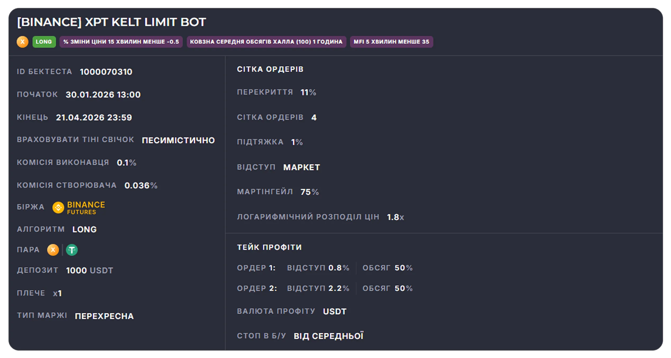
Task: Click the СІТКА ОРДЕРІВ section heading
Action: coord(270,69)
